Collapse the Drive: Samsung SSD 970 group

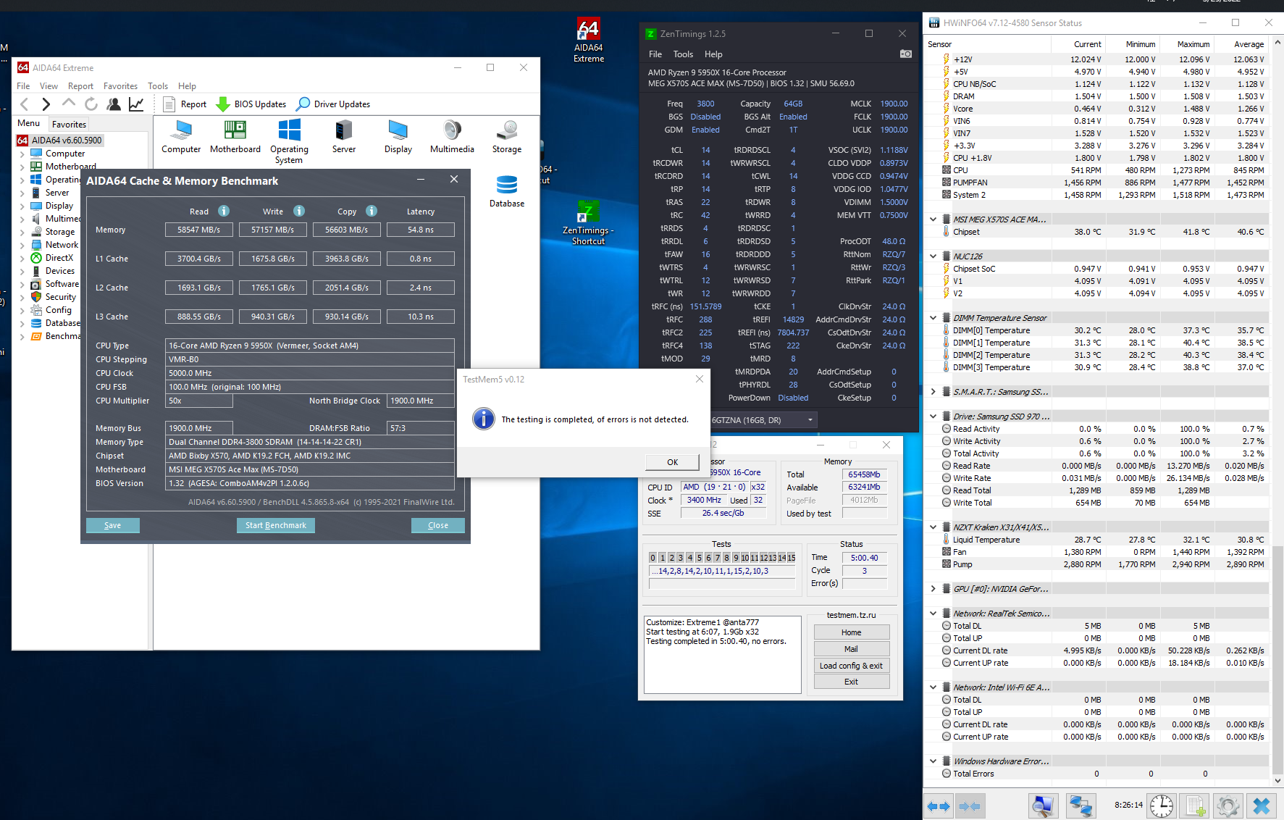pyautogui.click(x=933, y=416)
